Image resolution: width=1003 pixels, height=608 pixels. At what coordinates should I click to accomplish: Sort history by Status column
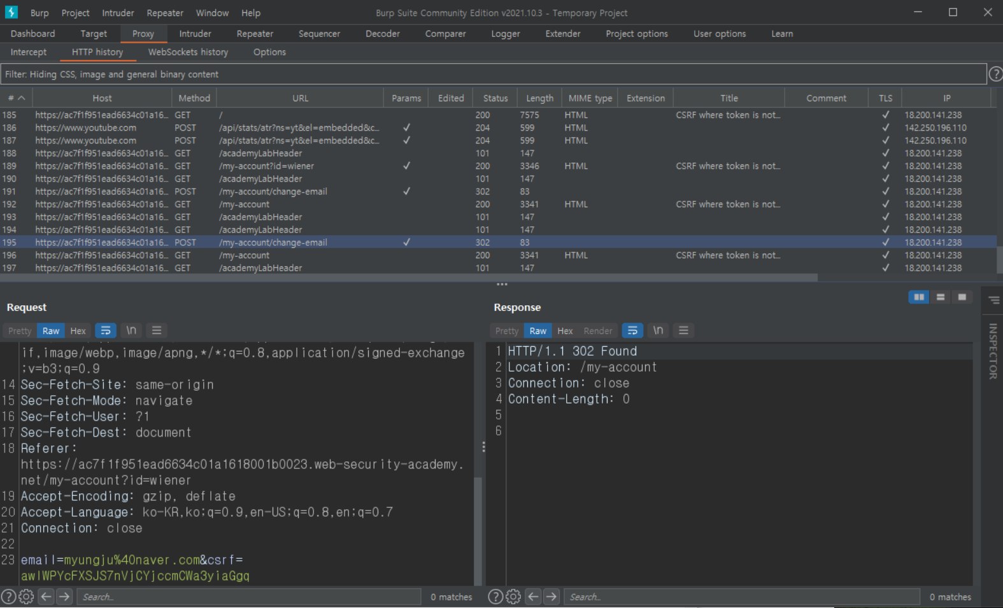[x=495, y=98]
